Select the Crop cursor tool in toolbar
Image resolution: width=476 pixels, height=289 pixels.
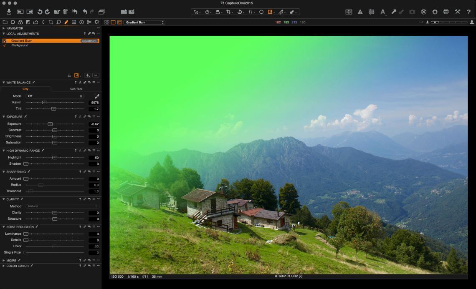click(229, 12)
